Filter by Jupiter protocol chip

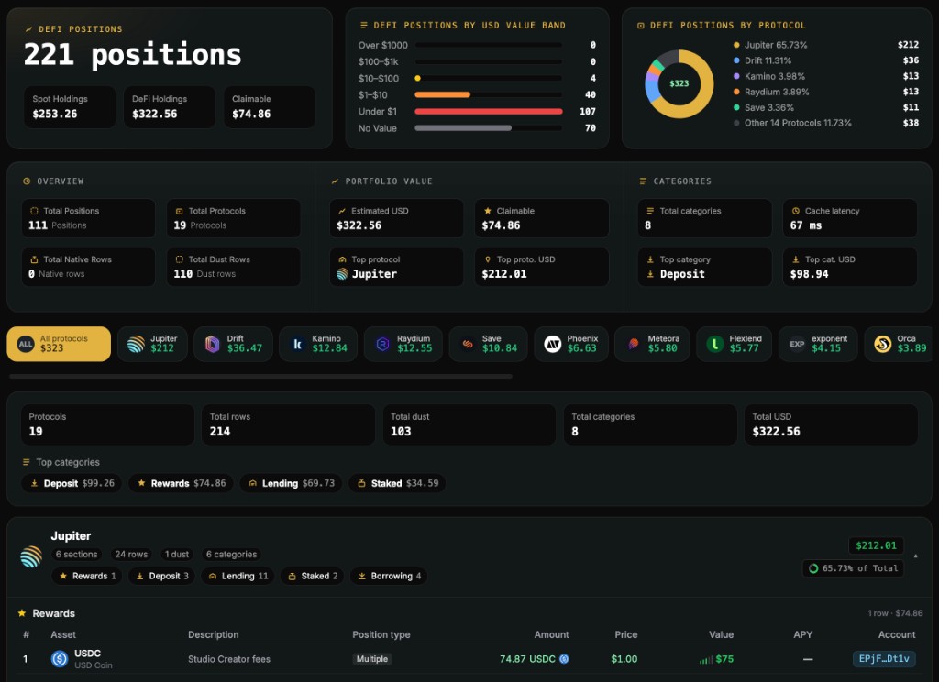pyautogui.click(x=152, y=344)
